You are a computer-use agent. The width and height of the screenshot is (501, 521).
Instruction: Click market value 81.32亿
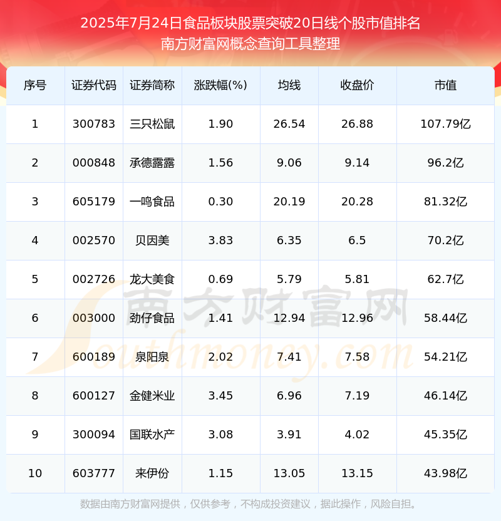point(445,202)
